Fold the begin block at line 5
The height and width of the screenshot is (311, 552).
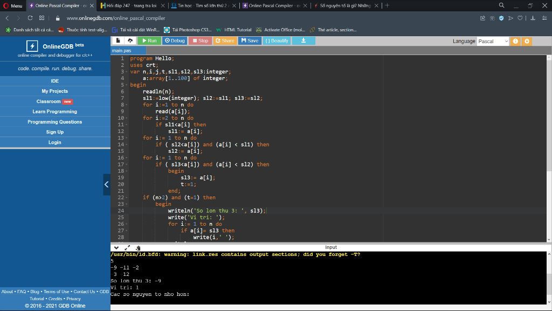point(127,85)
